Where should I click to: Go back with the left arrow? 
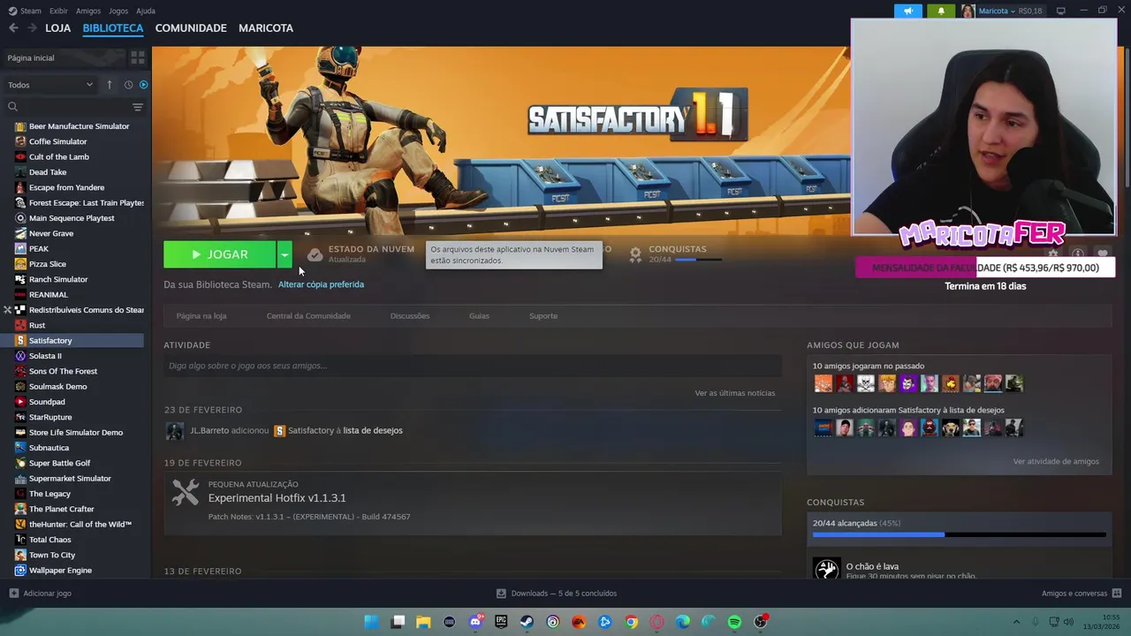point(13,28)
